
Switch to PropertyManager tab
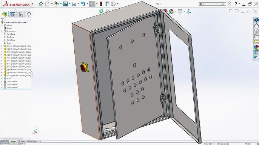tap(12, 14)
